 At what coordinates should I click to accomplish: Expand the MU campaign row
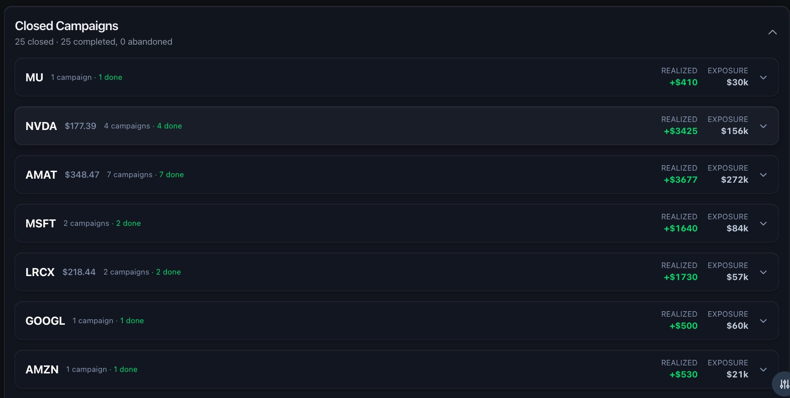tap(763, 77)
